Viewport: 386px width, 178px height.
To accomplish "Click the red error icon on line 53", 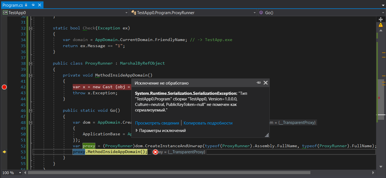I will 156,152.
